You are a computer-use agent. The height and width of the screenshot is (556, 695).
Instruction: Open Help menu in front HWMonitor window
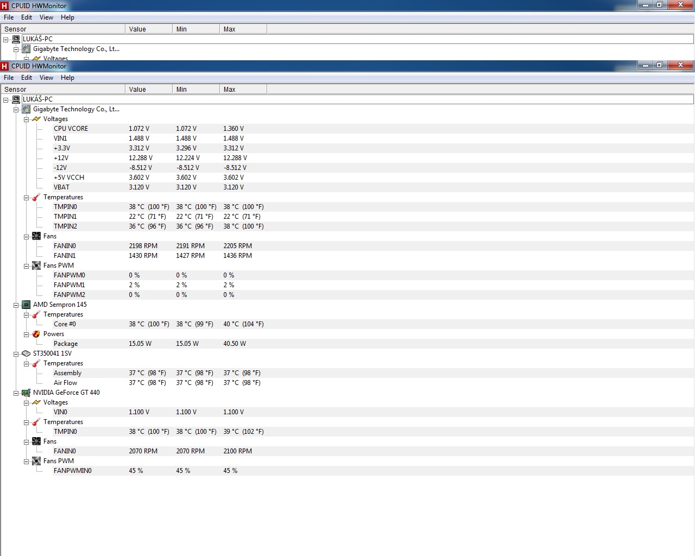click(x=67, y=78)
